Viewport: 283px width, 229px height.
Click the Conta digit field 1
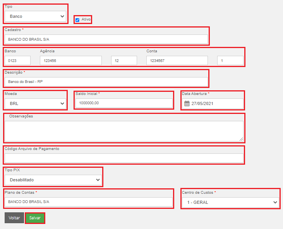tap(230, 60)
